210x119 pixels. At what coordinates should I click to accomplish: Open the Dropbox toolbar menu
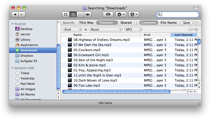133,14
